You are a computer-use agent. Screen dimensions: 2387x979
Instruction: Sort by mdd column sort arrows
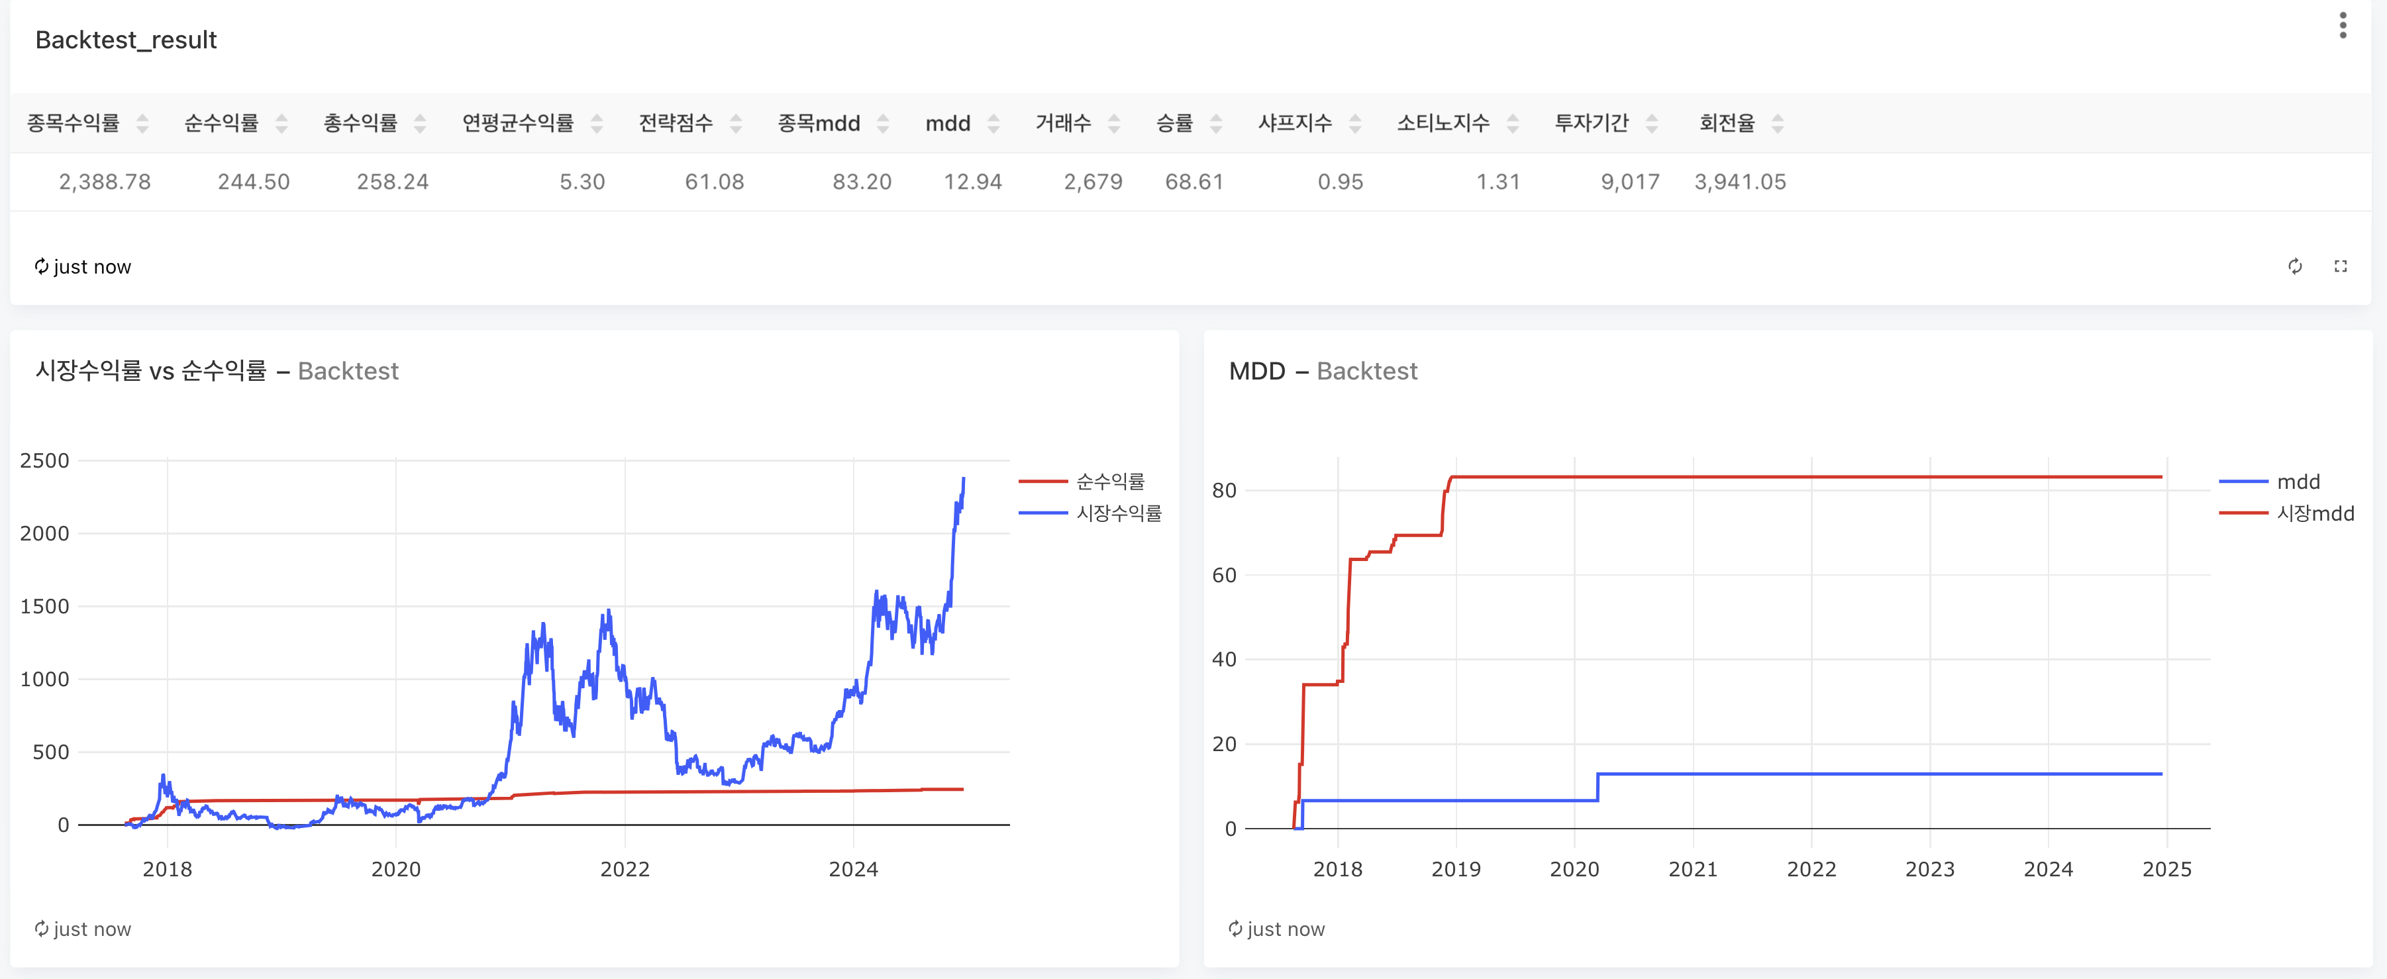tap(993, 123)
